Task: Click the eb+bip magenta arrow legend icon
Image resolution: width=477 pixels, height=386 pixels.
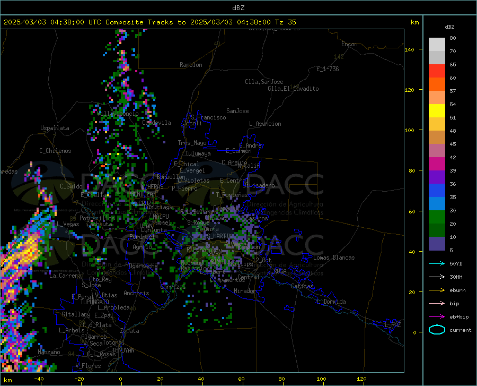Action: 437,317
